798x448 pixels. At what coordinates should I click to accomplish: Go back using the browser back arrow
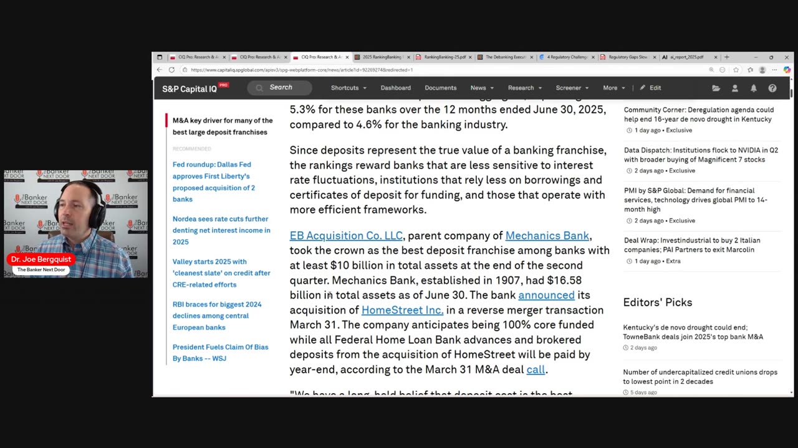tap(160, 70)
